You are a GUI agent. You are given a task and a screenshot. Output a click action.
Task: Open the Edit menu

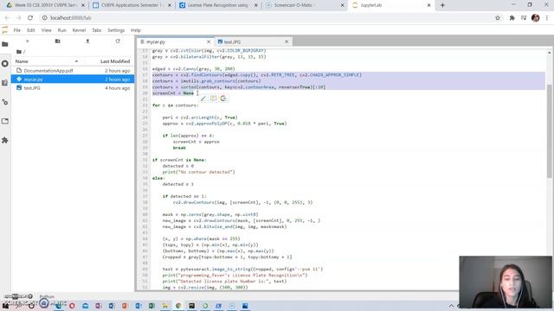point(31,30)
